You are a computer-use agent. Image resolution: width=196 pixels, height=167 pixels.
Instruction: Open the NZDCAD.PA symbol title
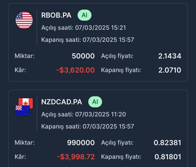coord(62,102)
